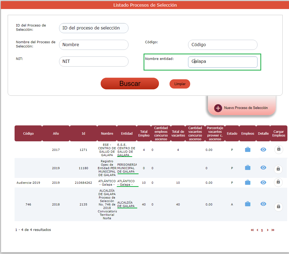View details eye icon for Alcaldía de Galapa
The width and height of the screenshot is (289, 254).
pos(263,204)
